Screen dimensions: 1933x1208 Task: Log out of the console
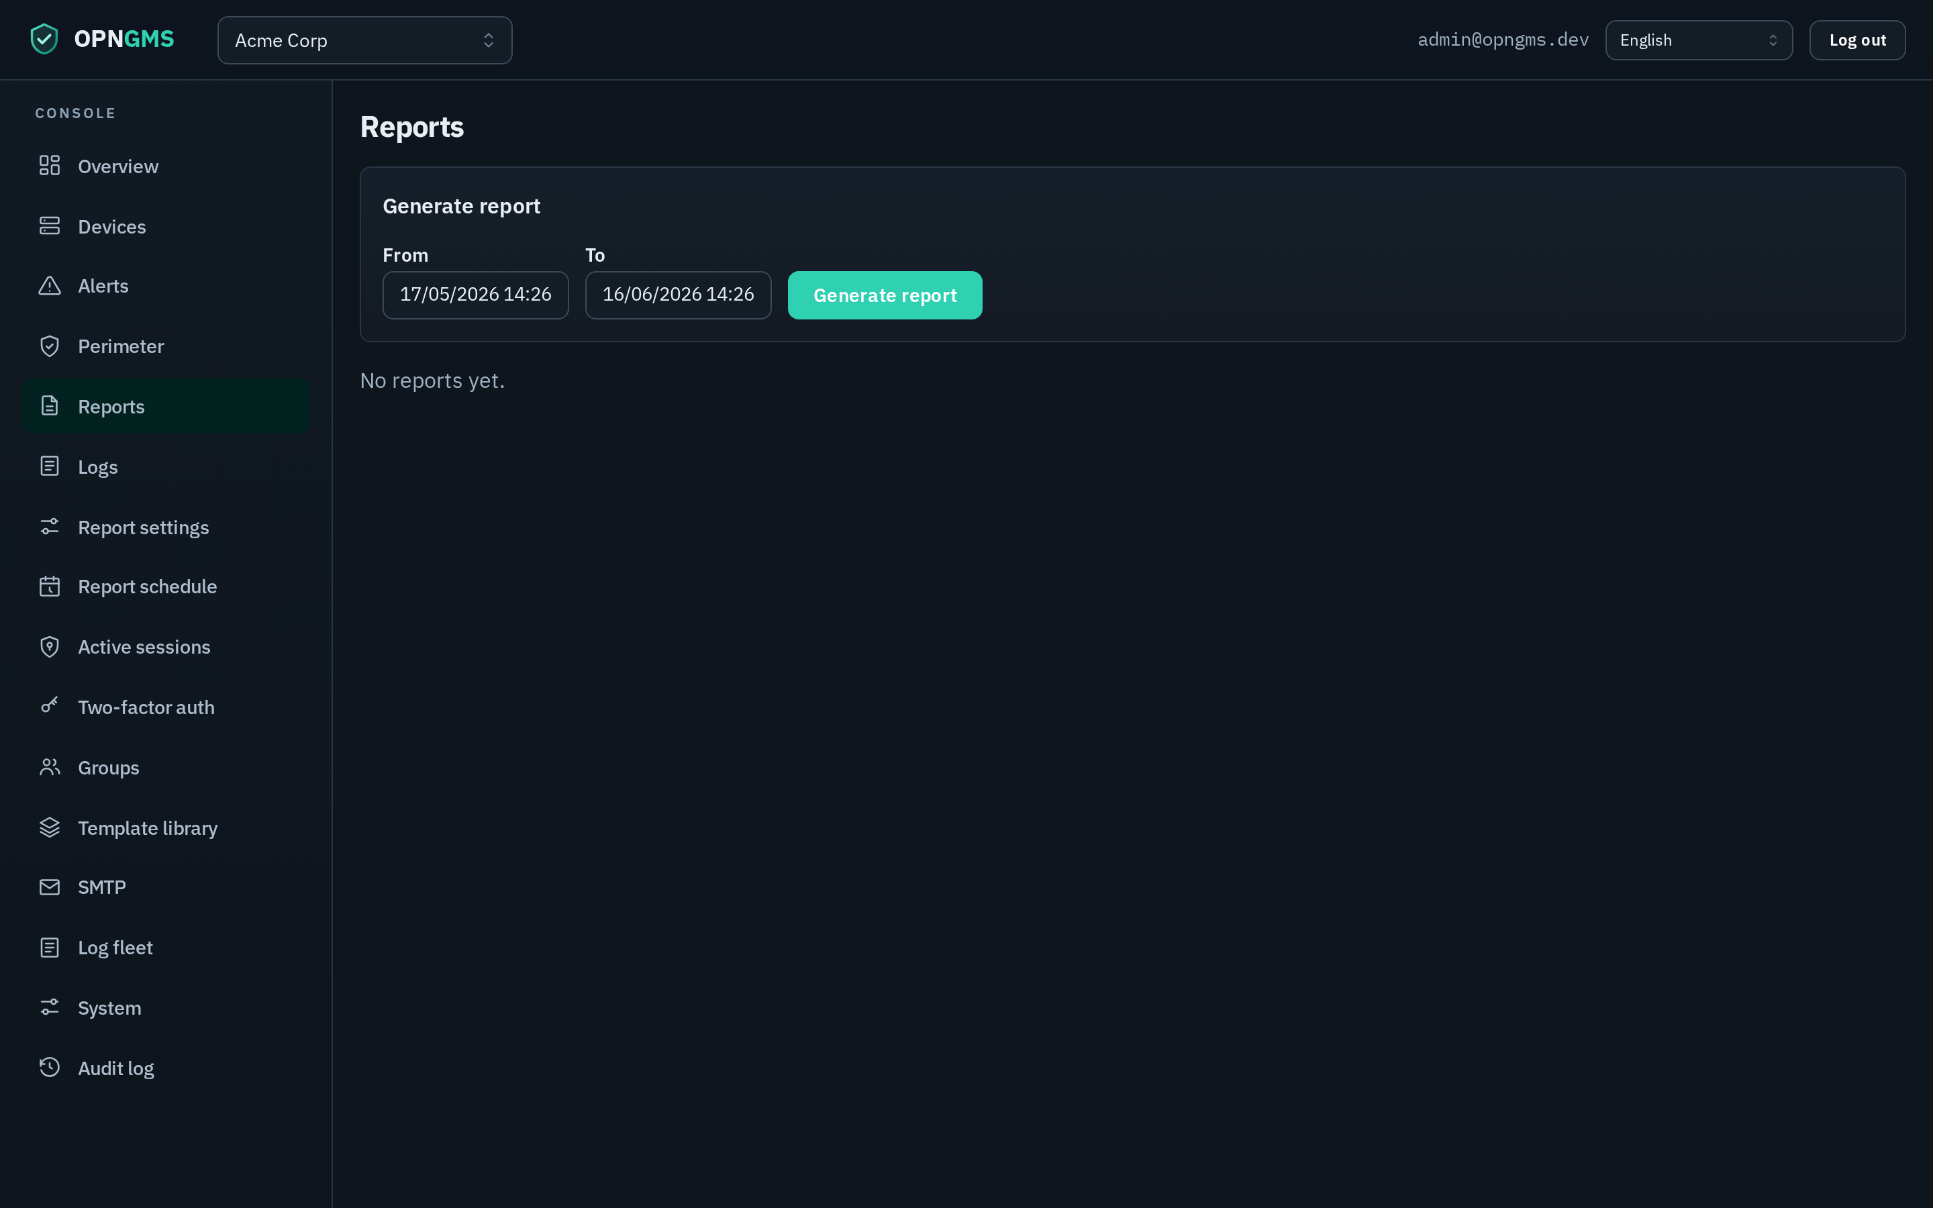[x=1857, y=40]
